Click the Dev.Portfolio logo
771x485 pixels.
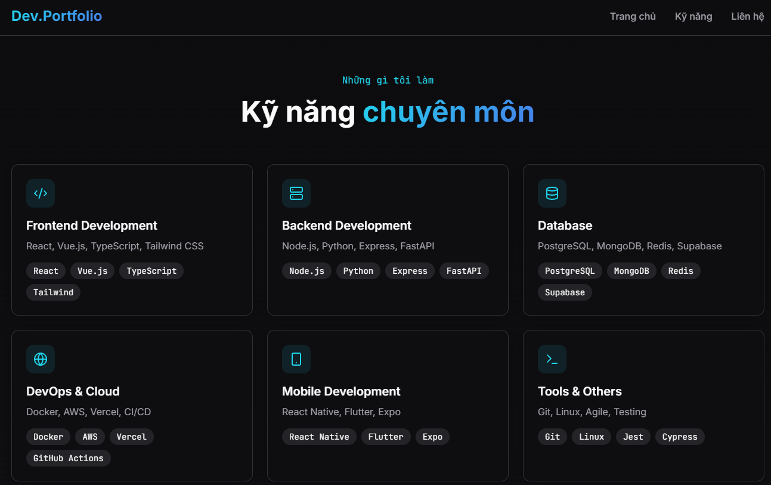(57, 16)
